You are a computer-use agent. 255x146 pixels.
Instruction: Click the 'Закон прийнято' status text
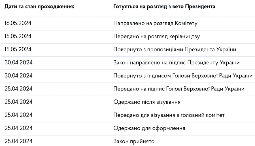point(134,141)
